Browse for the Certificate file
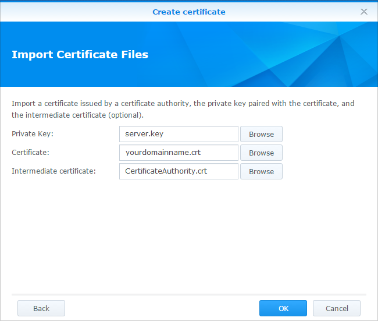 [x=261, y=153]
